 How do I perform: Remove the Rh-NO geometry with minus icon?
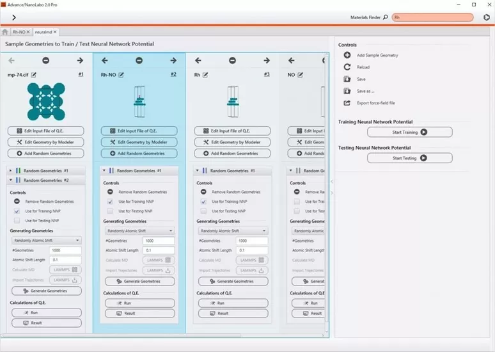139,61
